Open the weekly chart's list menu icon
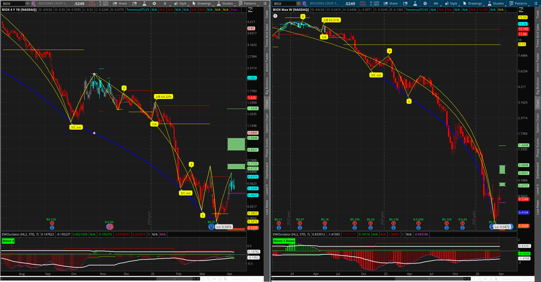The image size is (541, 282). (536, 4)
